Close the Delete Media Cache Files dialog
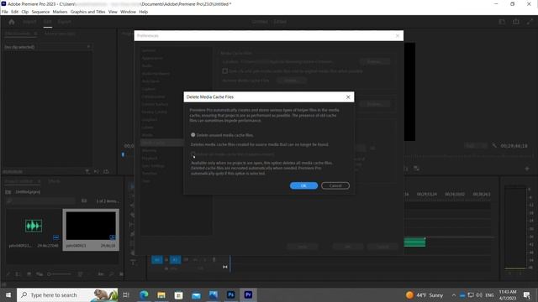Screen dimensions: 538x302 coord(348,97)
